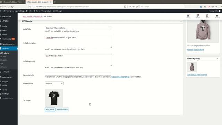
Task: Open a new browser tab
Action: (x=55, y=2)
